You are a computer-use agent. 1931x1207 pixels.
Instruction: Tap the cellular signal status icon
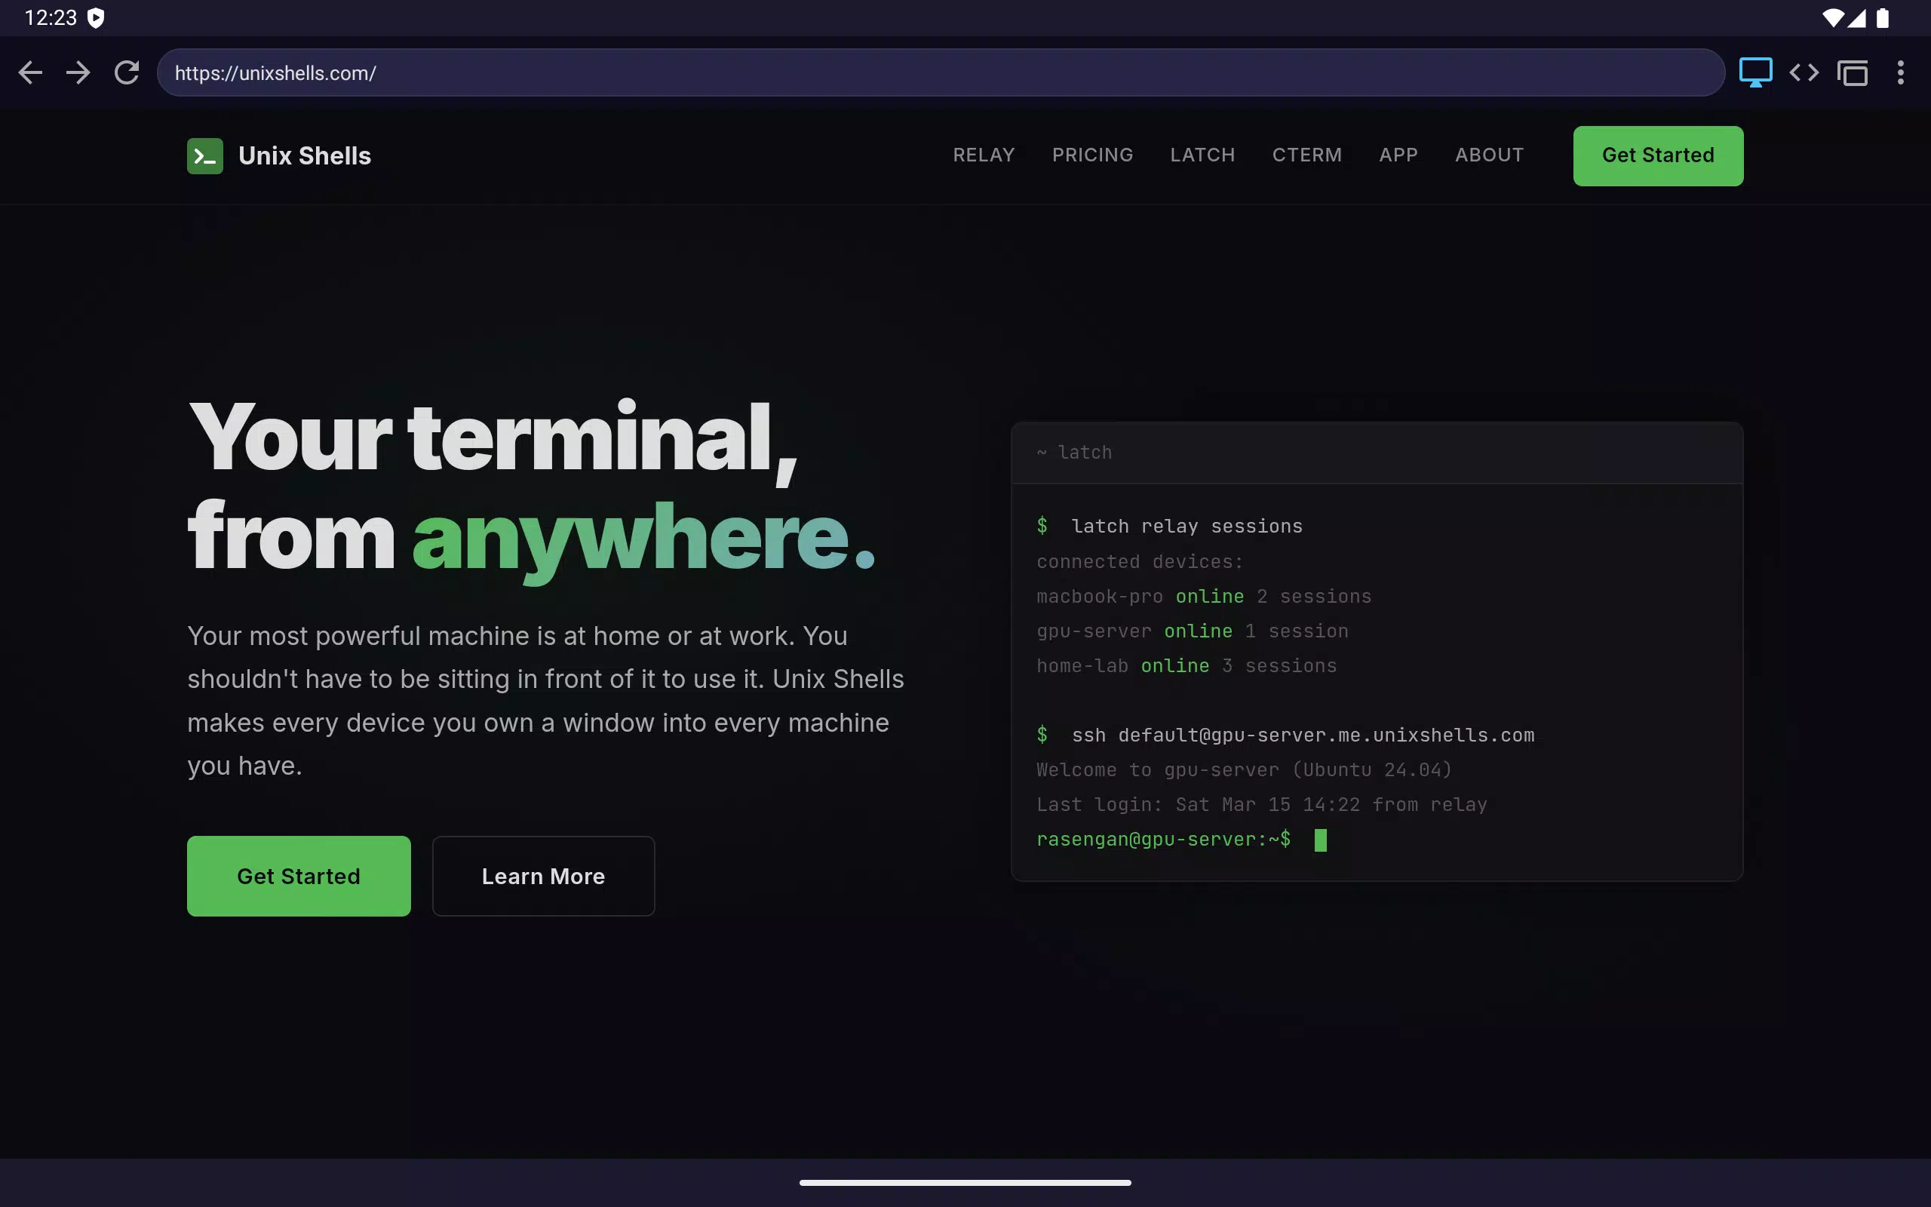(x=1857, y=17)
